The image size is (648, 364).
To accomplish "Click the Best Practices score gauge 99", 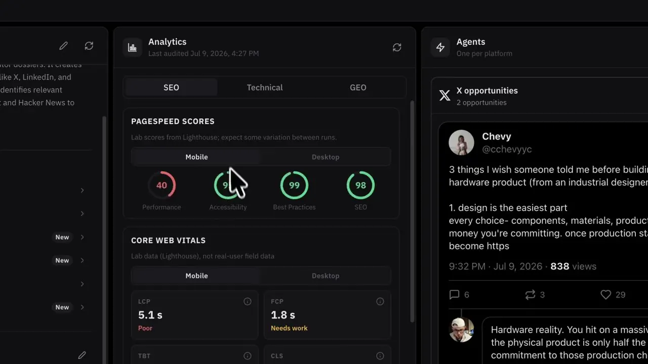I will coord(294,185).
